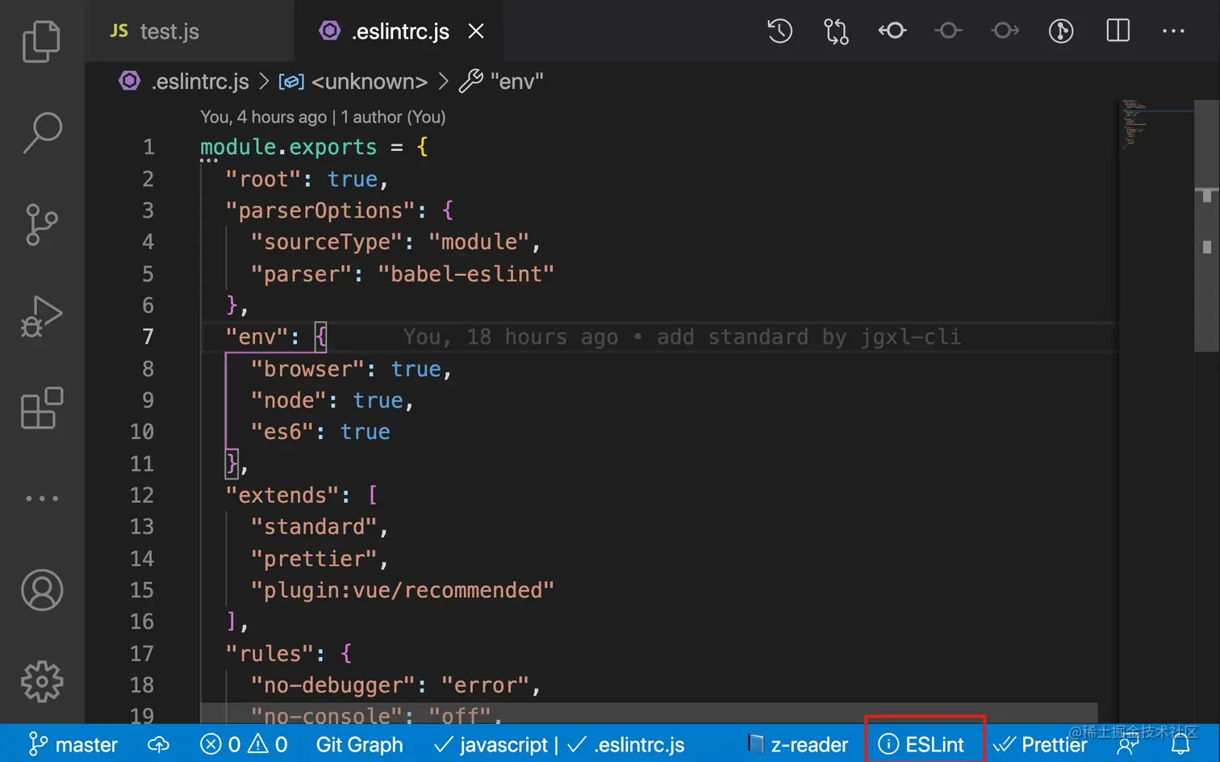Open problems panel from errors and warnings count
Viewport: 1220px width, 762px height.
click(x=244, y=744)
